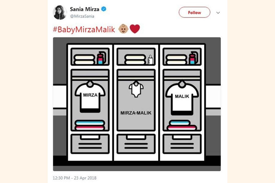Click the bottom drawer of the middle locker
This screenshot has width=275, height=183.
click(136, 144)
